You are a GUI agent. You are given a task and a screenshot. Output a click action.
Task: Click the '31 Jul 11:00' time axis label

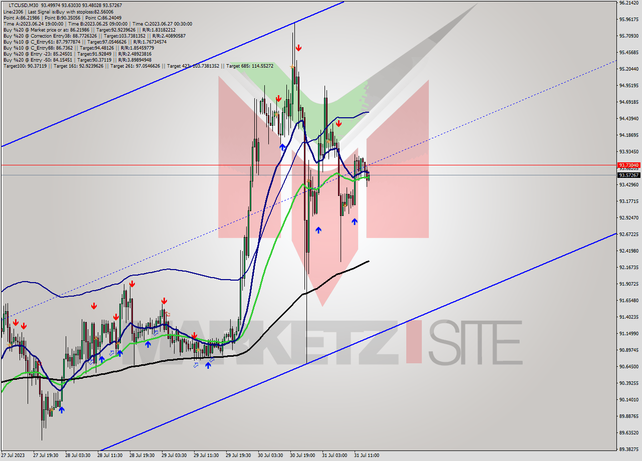(367, 455)
